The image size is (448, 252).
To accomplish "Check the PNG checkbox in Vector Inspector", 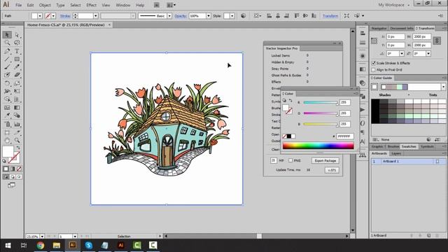I will 290,160.
